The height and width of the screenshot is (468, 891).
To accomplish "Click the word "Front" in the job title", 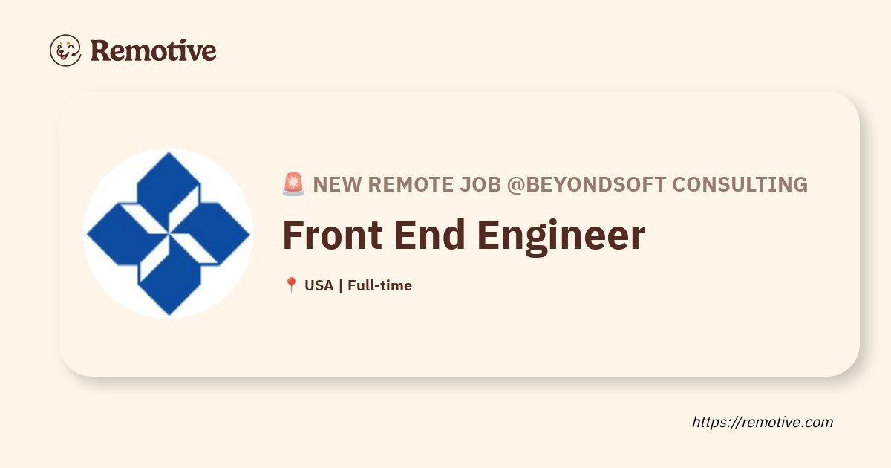I will pos(332,235).
